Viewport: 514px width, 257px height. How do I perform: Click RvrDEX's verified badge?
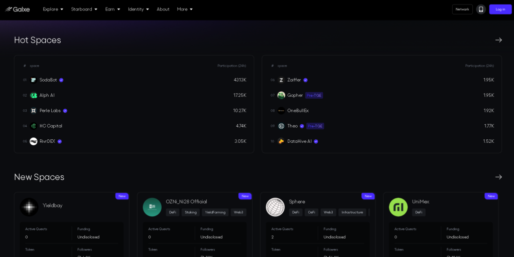pos(60,142)
